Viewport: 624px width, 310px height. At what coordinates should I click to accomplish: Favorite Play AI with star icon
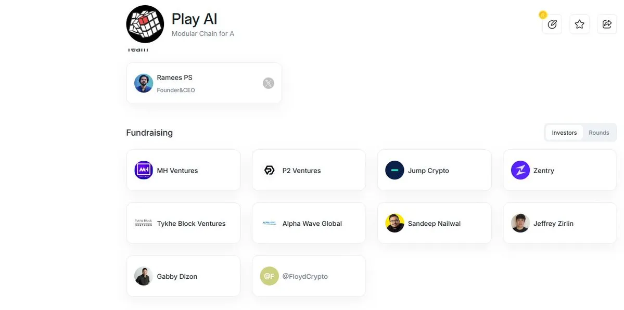pos(579,24)
